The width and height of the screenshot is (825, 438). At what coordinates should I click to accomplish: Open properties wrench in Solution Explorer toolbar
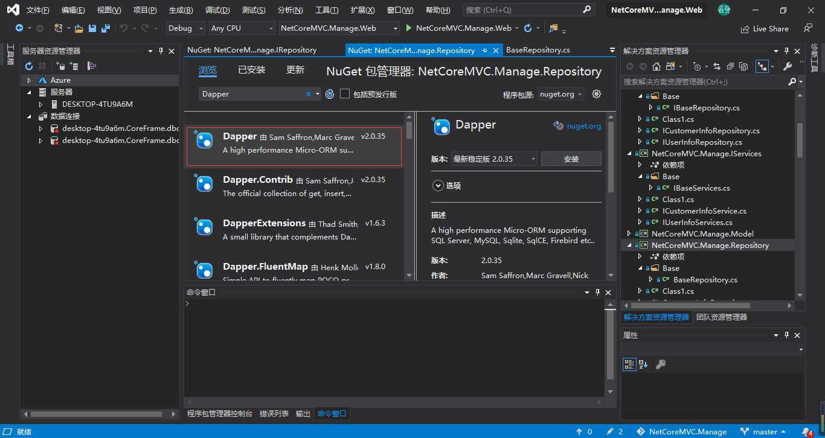click(788, 66)
